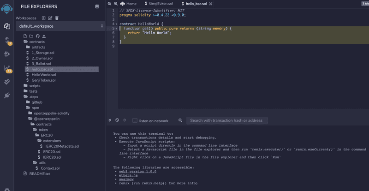Zoom in the editor with magnifier plus

115,3
